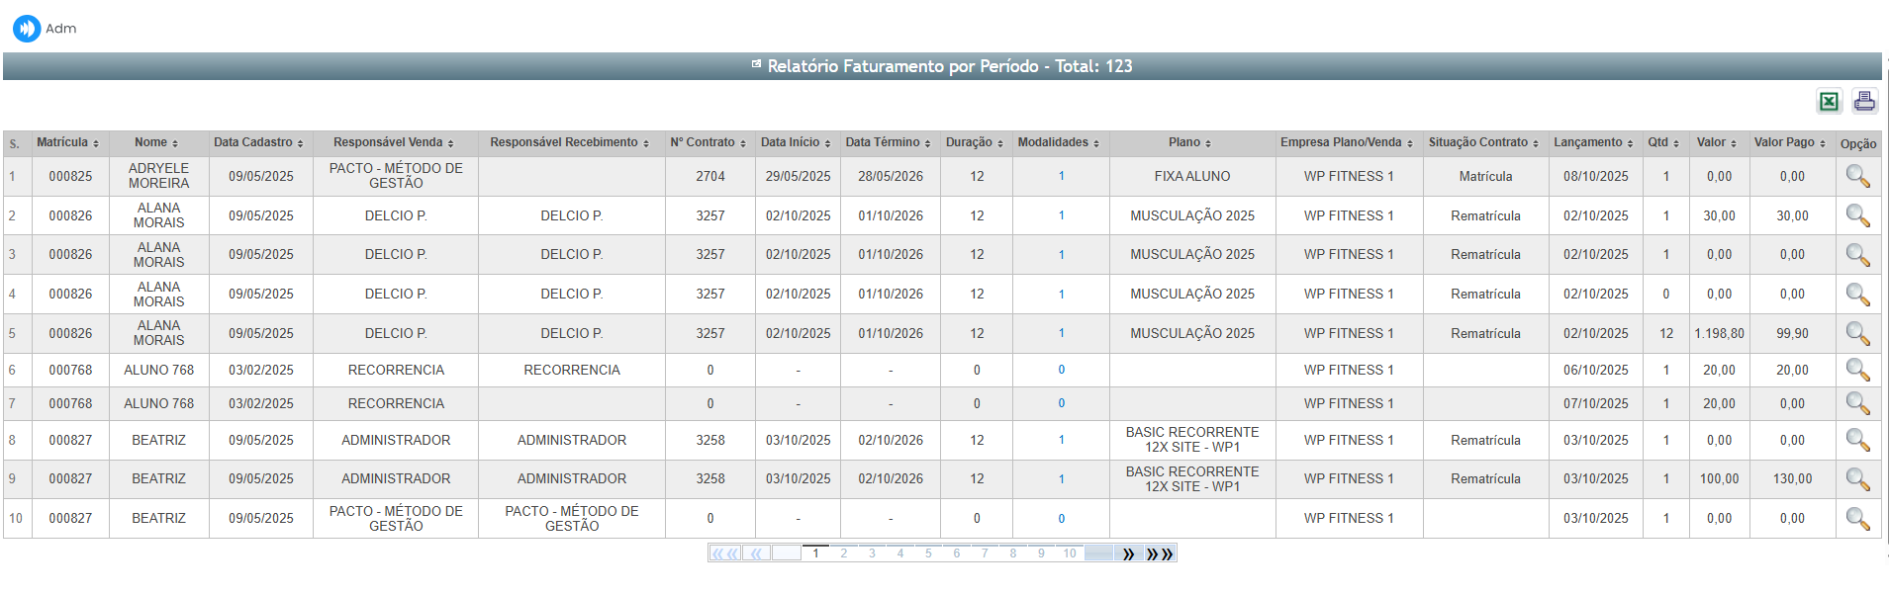
Task: Jump to last page arrow
Action: 1160,553
